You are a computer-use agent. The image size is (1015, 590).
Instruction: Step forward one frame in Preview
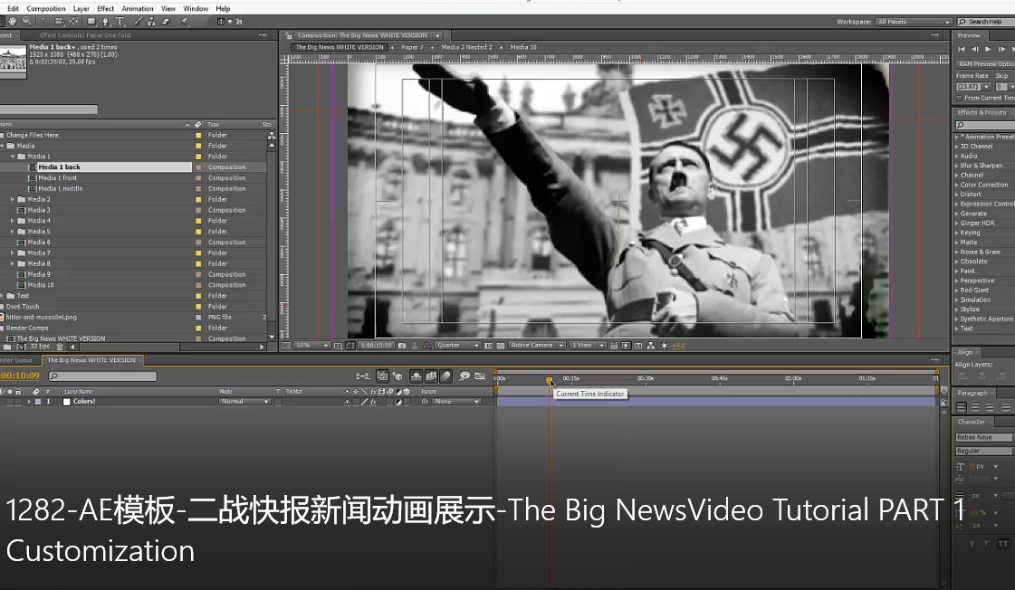[x=1001, y=49]
